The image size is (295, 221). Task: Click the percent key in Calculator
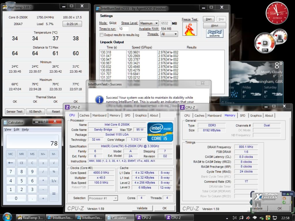[54, 172]
